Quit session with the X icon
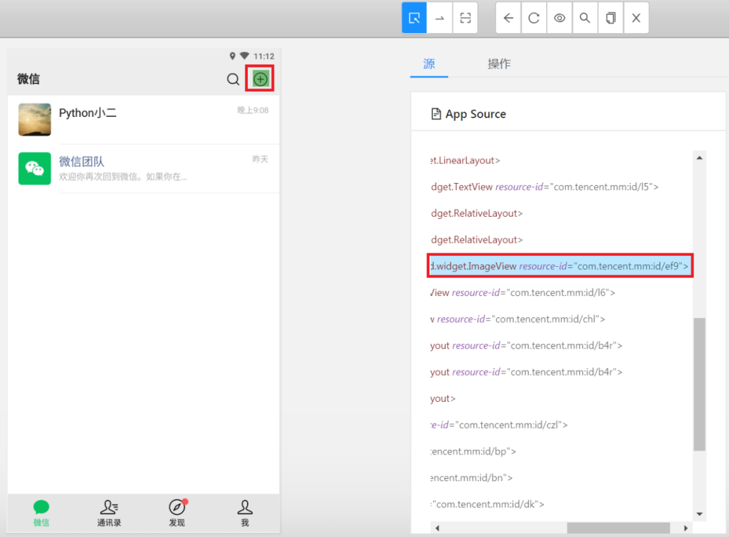The height and width of the screenshot is (537, 729). click(x=636, y=18)
